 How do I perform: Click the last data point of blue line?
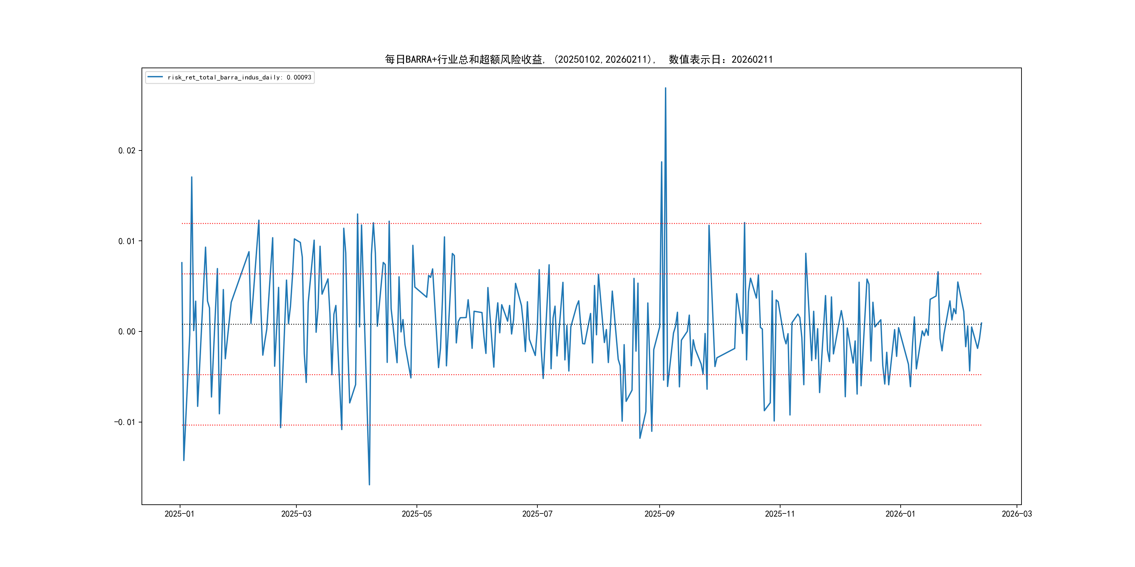pyautogui.click(x=981, y=323)
